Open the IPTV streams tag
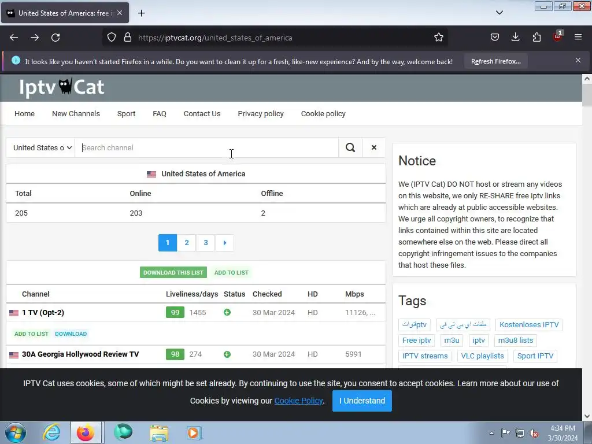This screenshot has width=592, height=444. (425, 356)
